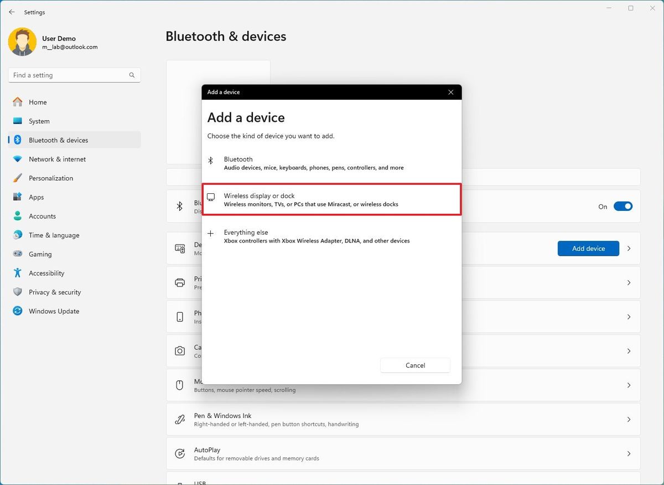Click the blue Add device button
The width and height of the screenshot is (664, 485).
[x=588, y=248]
